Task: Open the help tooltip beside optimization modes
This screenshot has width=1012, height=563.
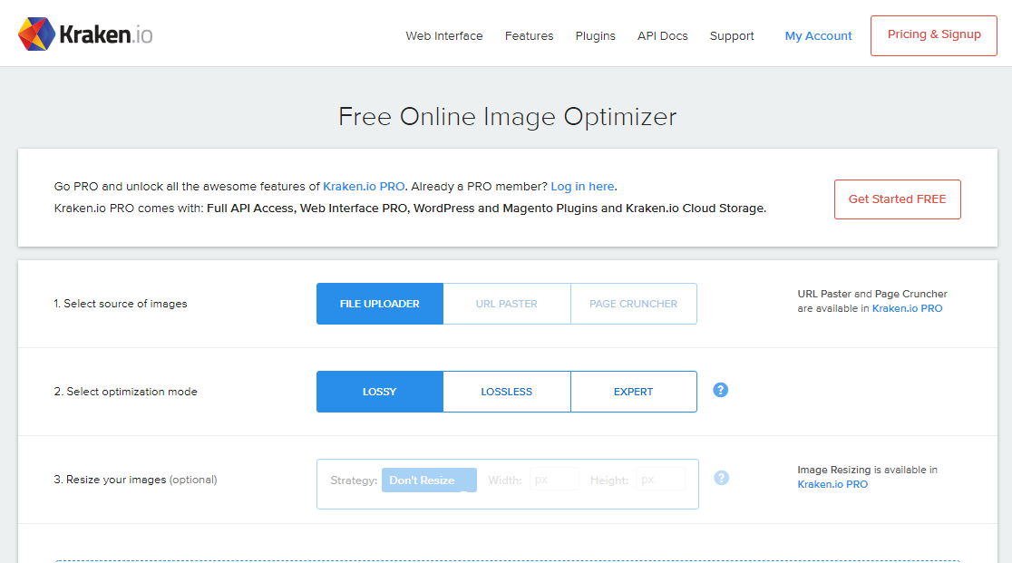Action: click(720, 389)
